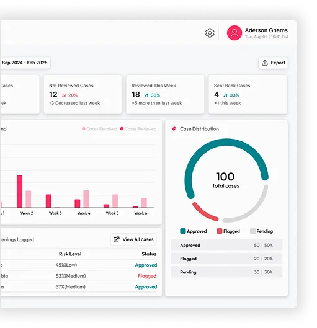Click the light pink Week 4 bar
The height and width of the screenshot is (328, 317).
[86, 199]
